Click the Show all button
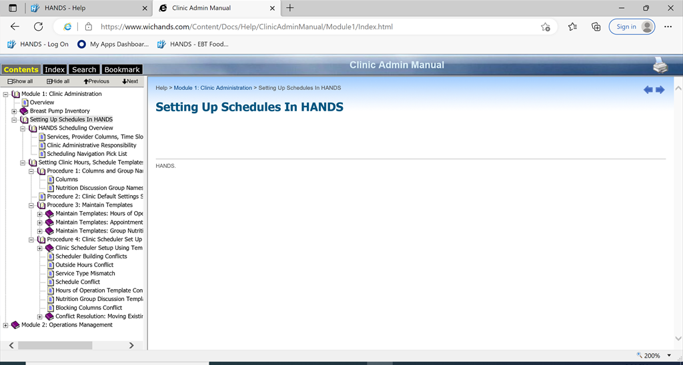Viewport: 683px width, 365px height. point(20,81)
